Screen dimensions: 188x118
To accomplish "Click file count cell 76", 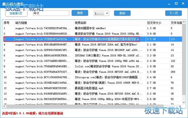I will point(172,83).
